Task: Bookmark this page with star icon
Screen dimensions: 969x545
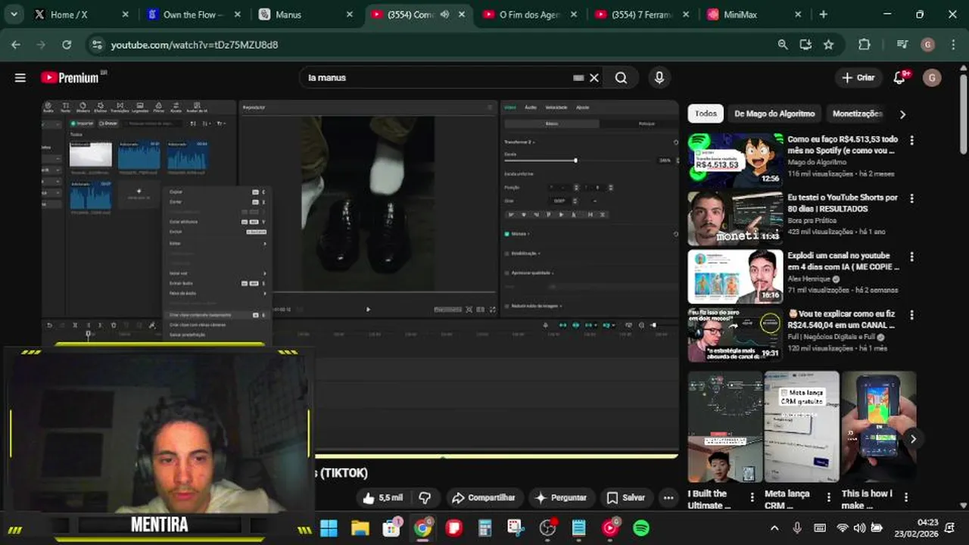Action: pos(829,45)
